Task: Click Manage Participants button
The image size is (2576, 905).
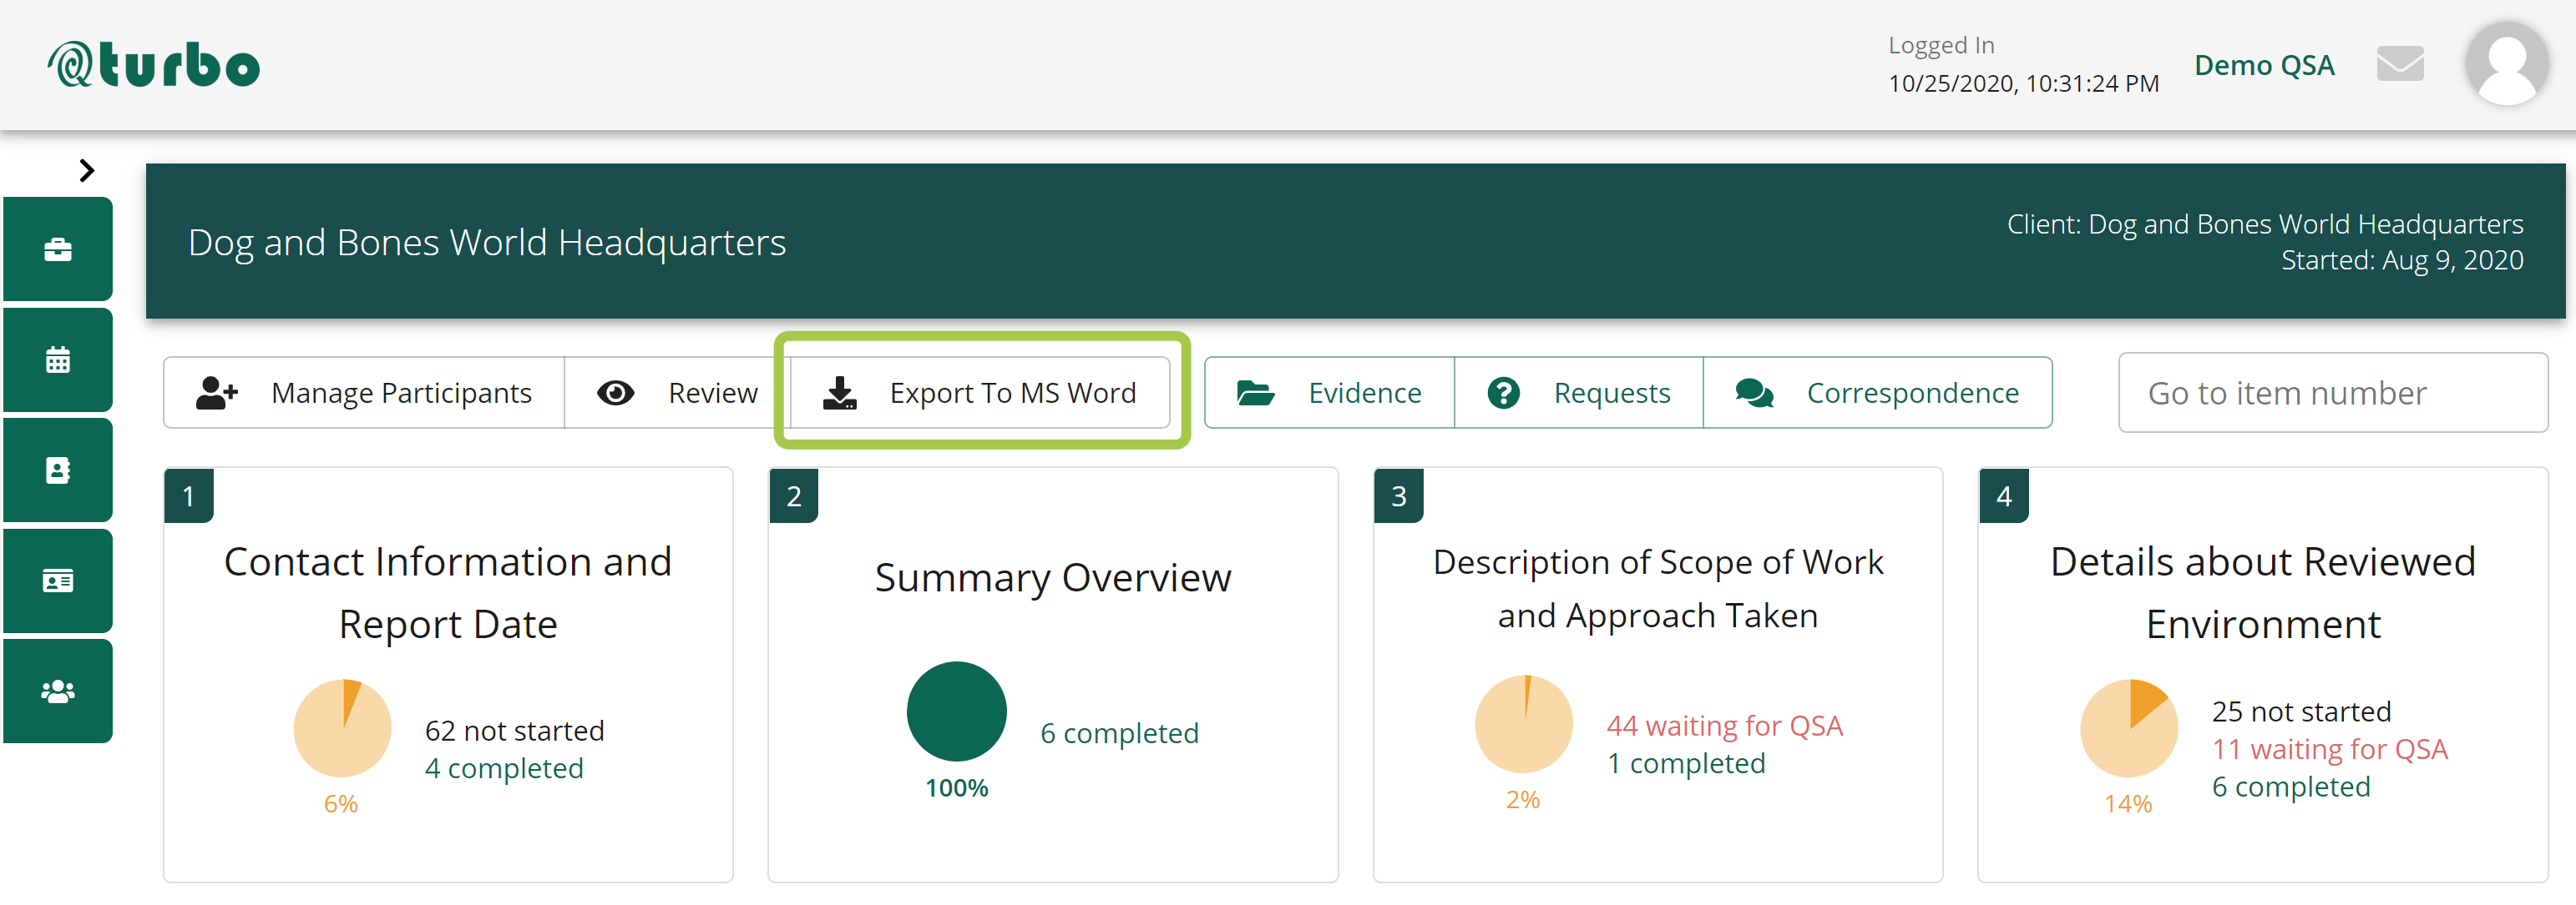Action: click(364, 393)
